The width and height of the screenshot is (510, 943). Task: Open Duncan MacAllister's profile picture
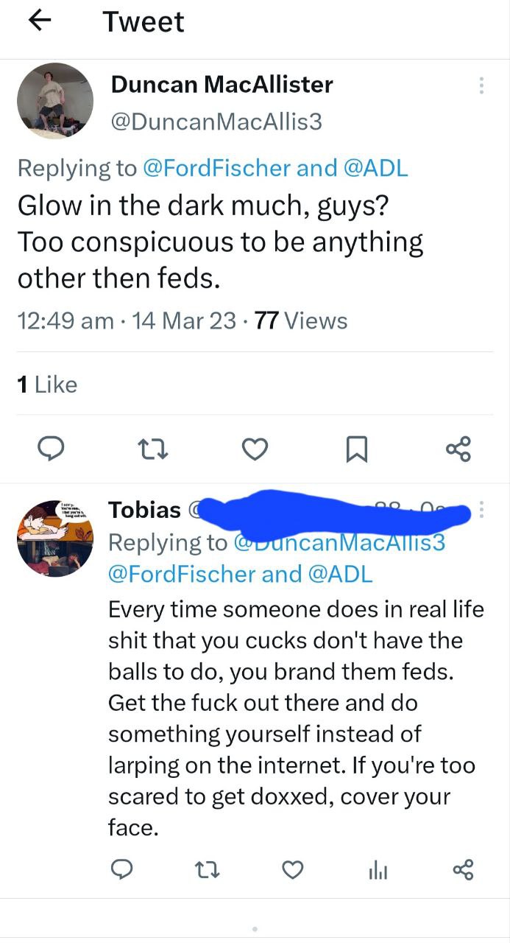point(55,101)
